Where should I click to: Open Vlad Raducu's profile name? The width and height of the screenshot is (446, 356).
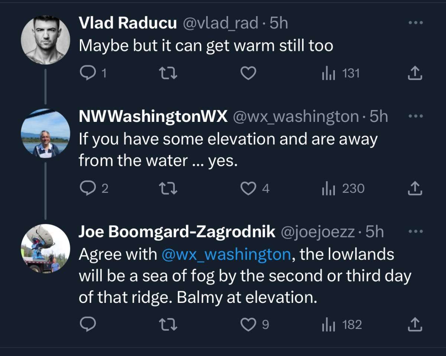click(x=127, y=23)
